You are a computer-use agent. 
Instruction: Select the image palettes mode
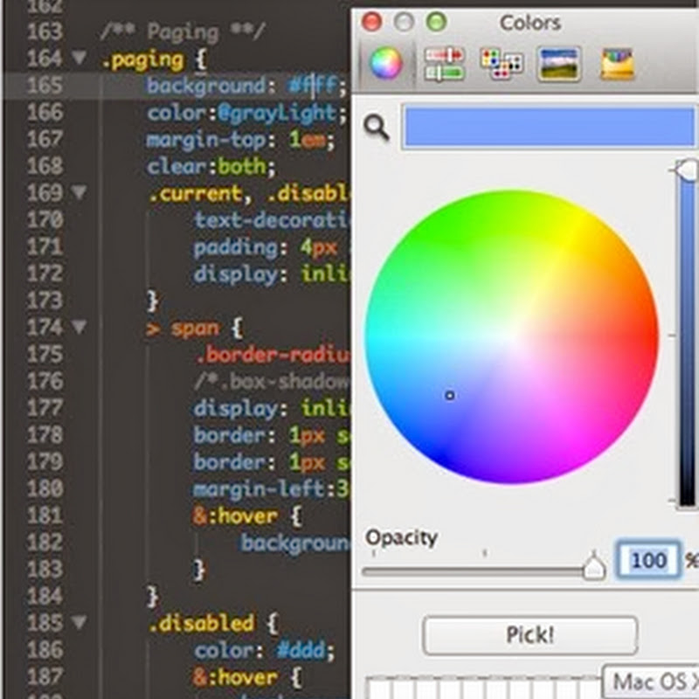[560, 64]
